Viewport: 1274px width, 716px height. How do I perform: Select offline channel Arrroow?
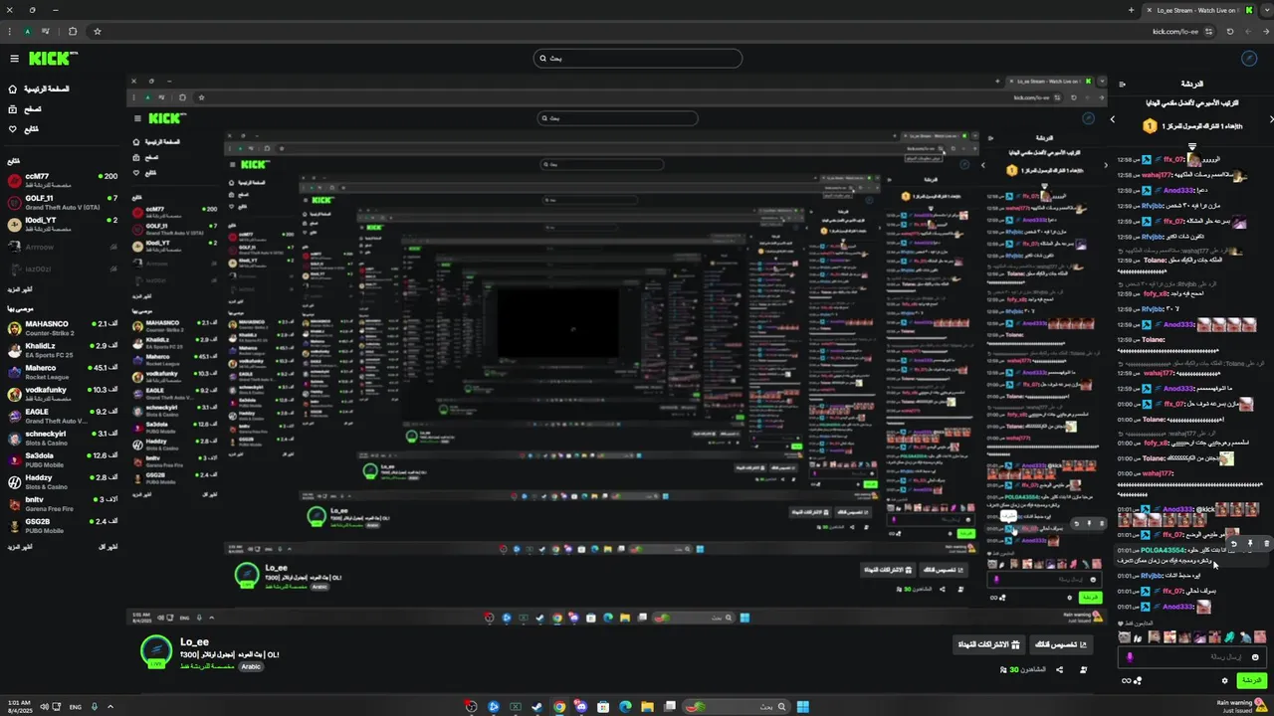[62, 247]
